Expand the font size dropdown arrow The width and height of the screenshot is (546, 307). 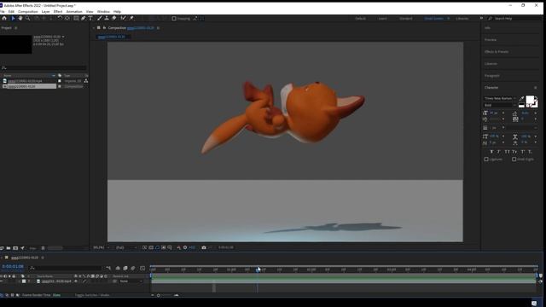503,113
